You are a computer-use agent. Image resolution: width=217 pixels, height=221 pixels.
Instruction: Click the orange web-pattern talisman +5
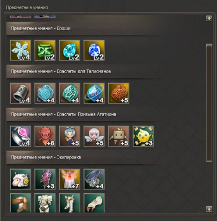119,93
